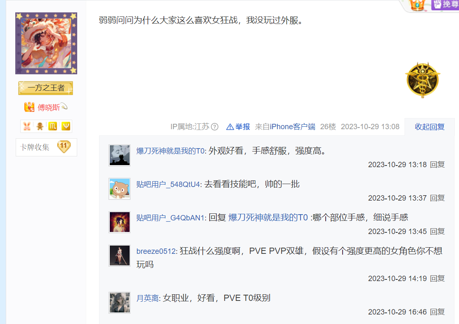Click the crown level icon beside 傅晓斯
Image resolution: width=459 pixels, height=324 pixels.
pyautogui.click(x=29, y=107)
